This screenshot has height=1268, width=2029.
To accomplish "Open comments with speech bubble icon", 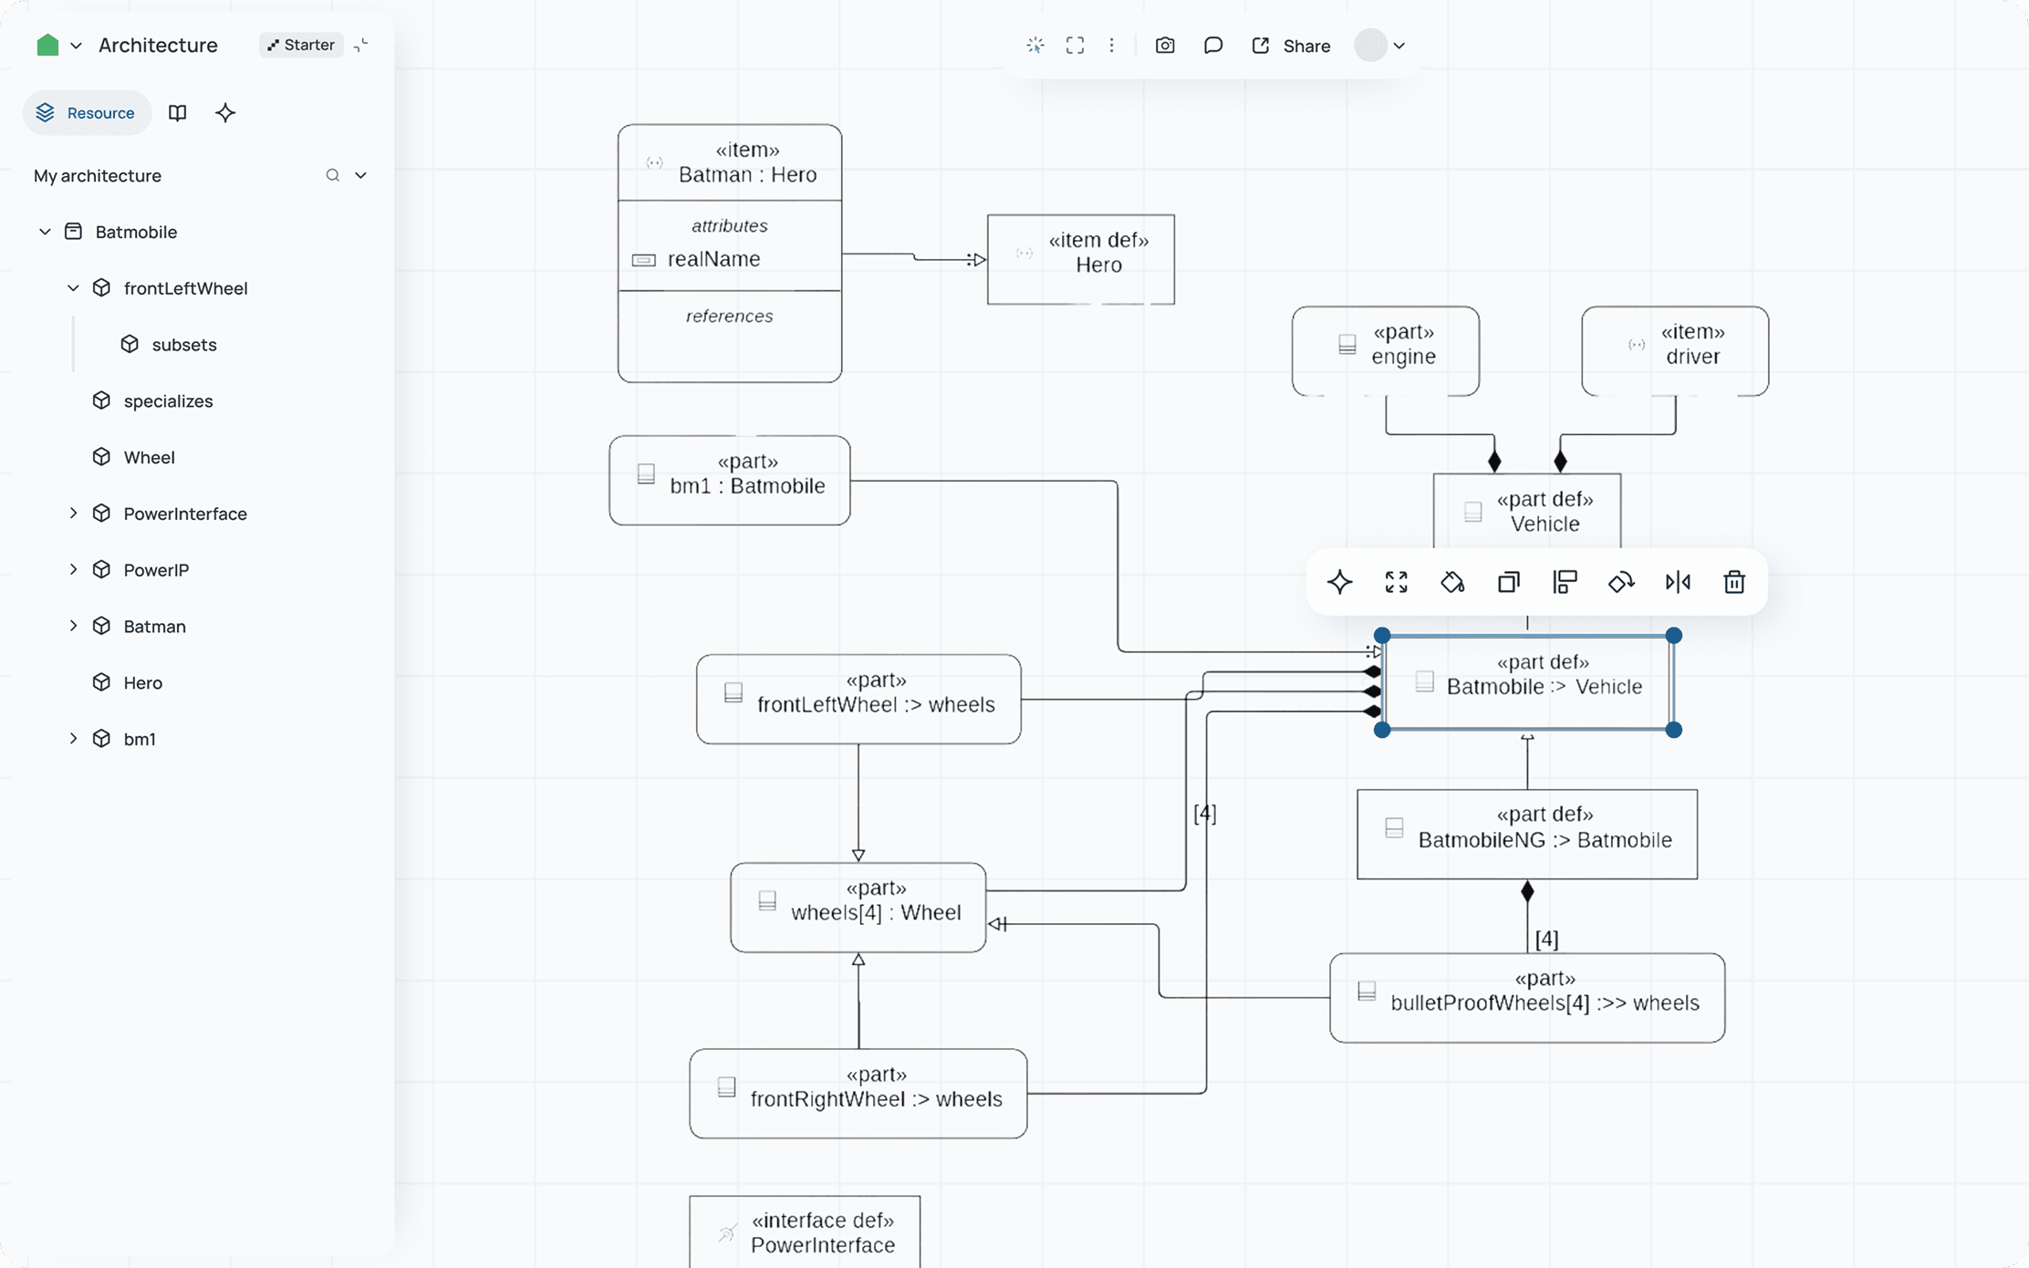I will click(x=1212, y=46).
